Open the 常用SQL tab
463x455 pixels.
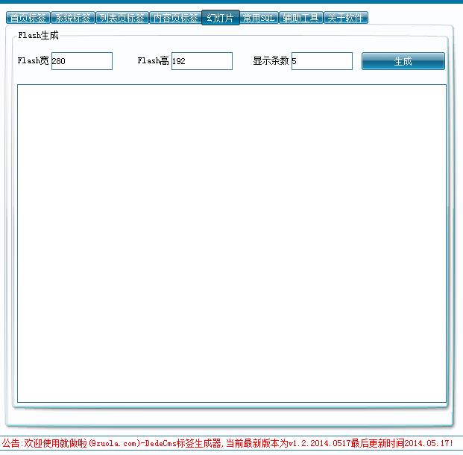[x=259, y=18]
